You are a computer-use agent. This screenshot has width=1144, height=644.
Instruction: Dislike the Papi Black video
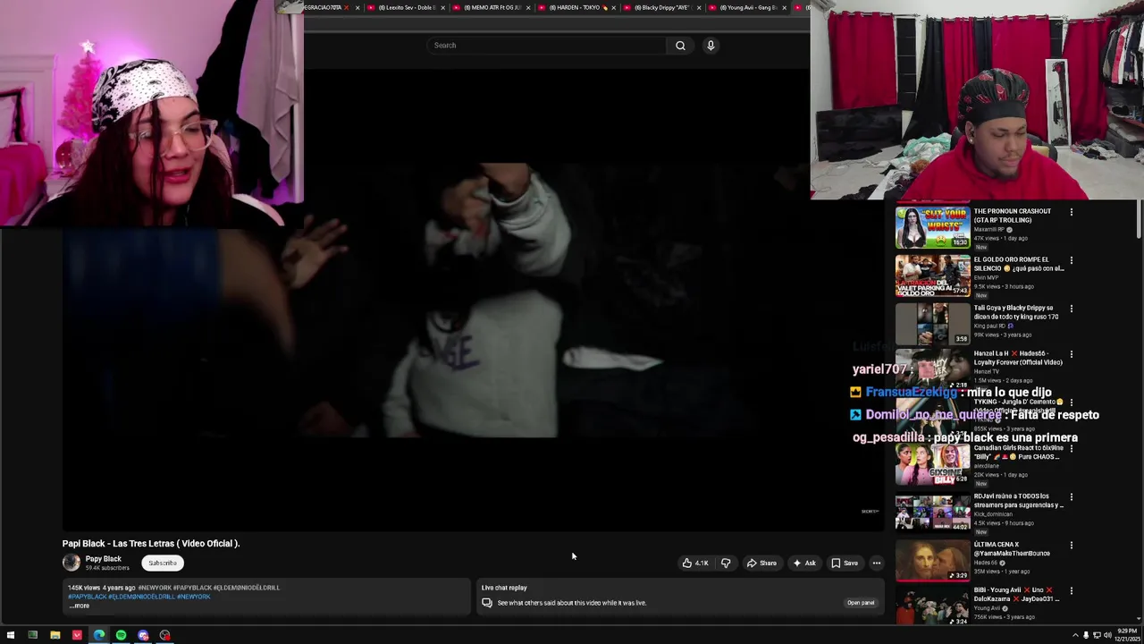pyautogui.click(x=726, y=563)
